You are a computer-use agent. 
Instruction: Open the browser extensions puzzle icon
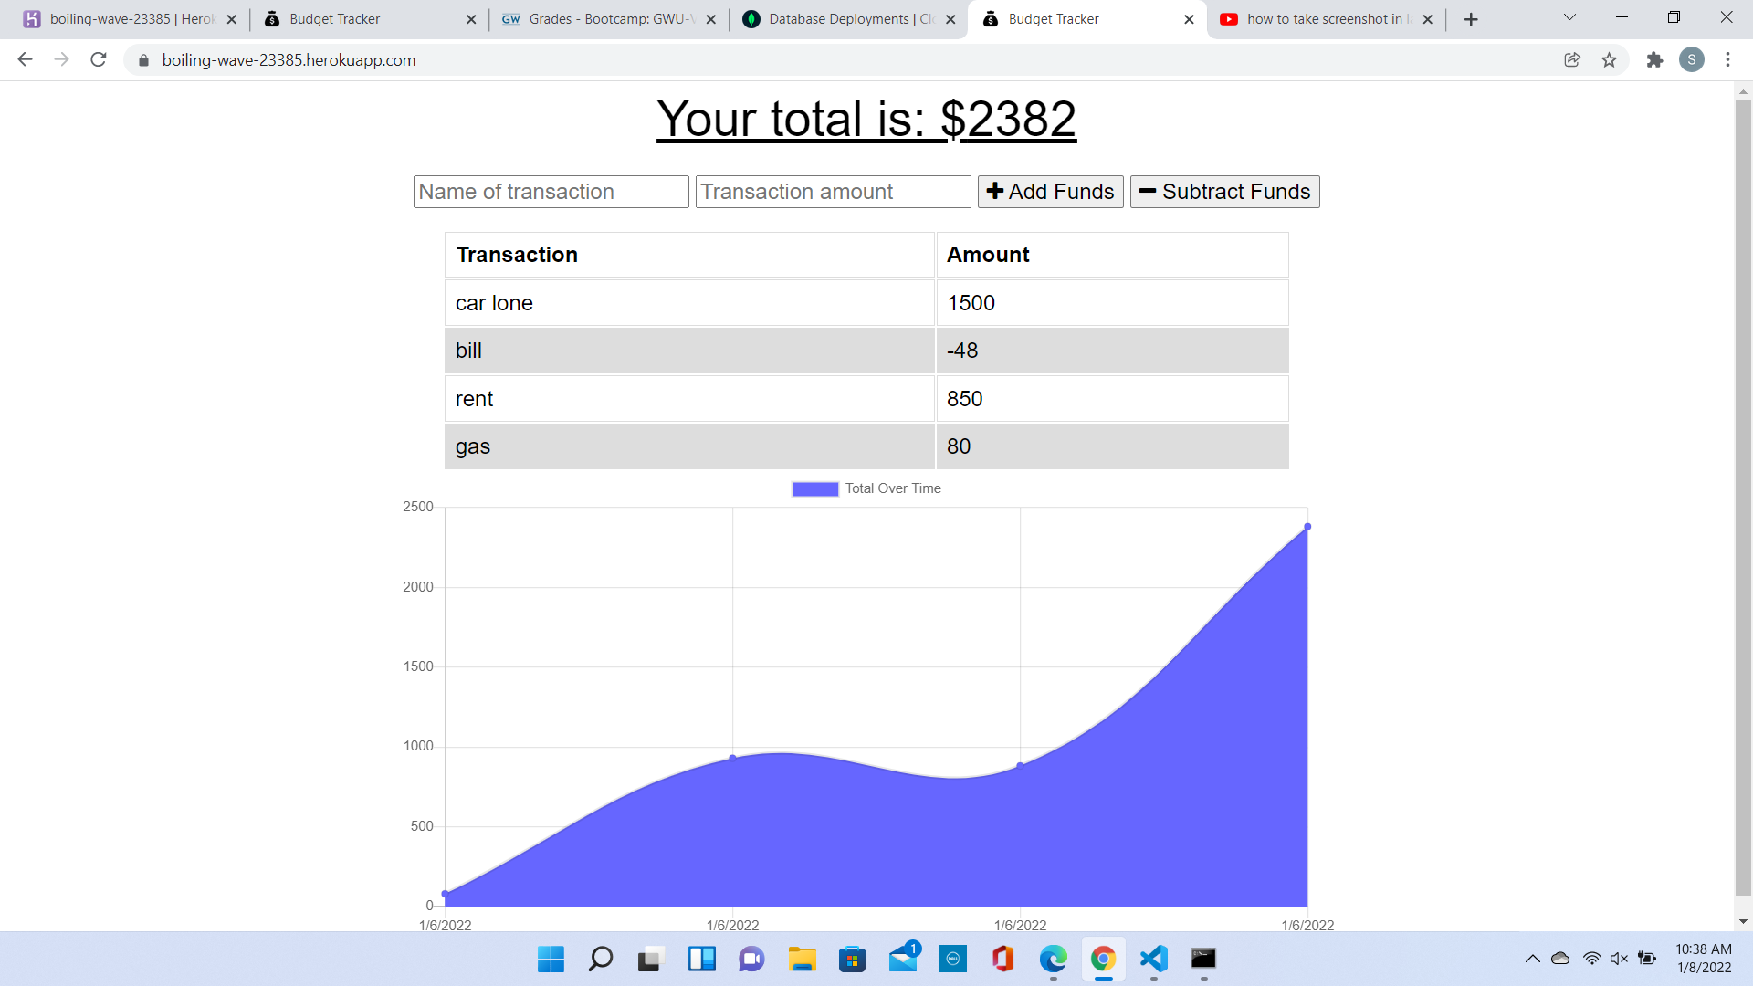pyautogui.click(x=1654, y=59)
